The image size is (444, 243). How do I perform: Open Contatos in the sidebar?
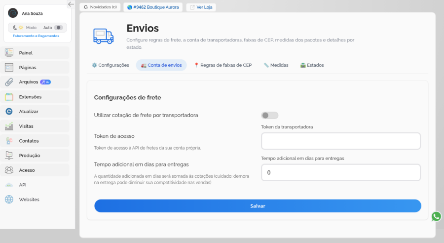(35, 141)
